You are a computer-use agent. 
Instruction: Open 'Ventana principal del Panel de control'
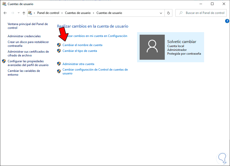click(x=28, y=26)
